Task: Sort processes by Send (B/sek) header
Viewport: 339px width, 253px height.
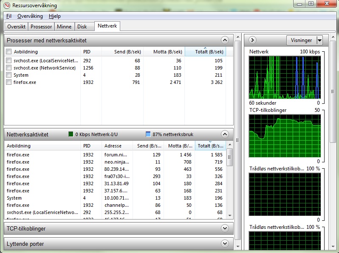Action: pyautogui.click(x=122, y=52)
